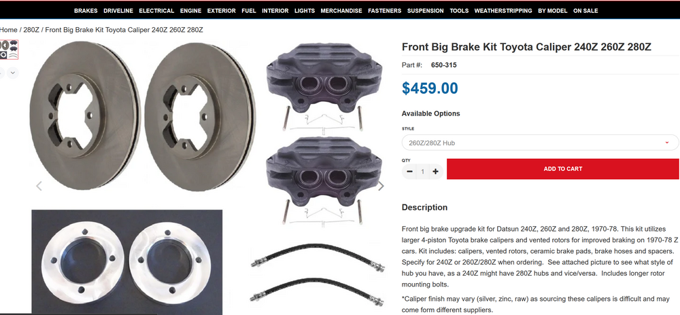Image resolution: width=680 pixels, height=315 pixels.
Task: Open the BY MODEL menu
Action: click(x=552, y=11)
